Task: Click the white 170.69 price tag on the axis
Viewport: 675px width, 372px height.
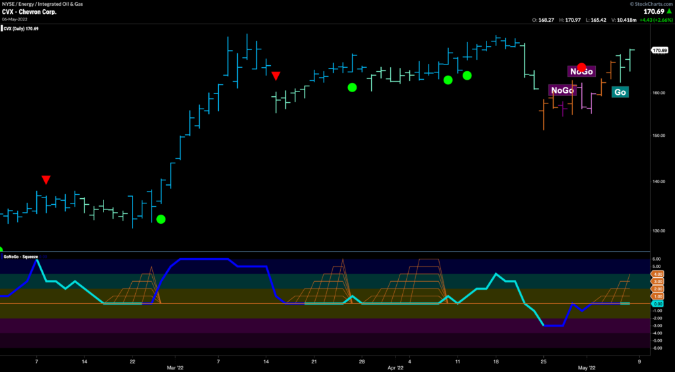Action: (x=659, y=50)
